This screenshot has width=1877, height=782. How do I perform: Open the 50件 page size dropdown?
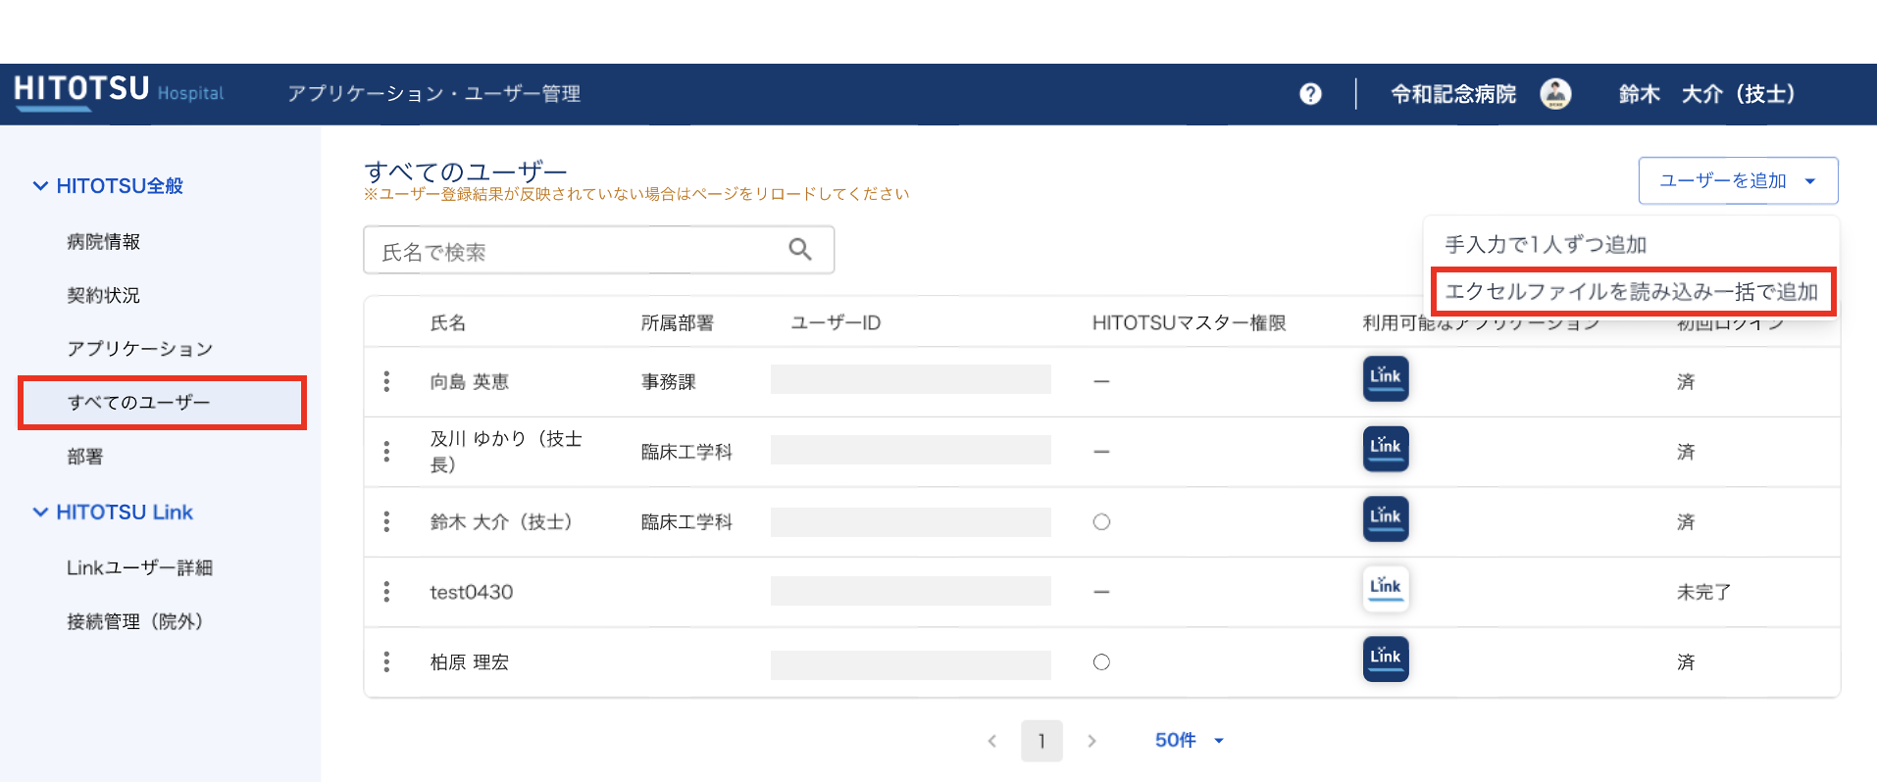pyautogui.click(x=1189, y=741)
